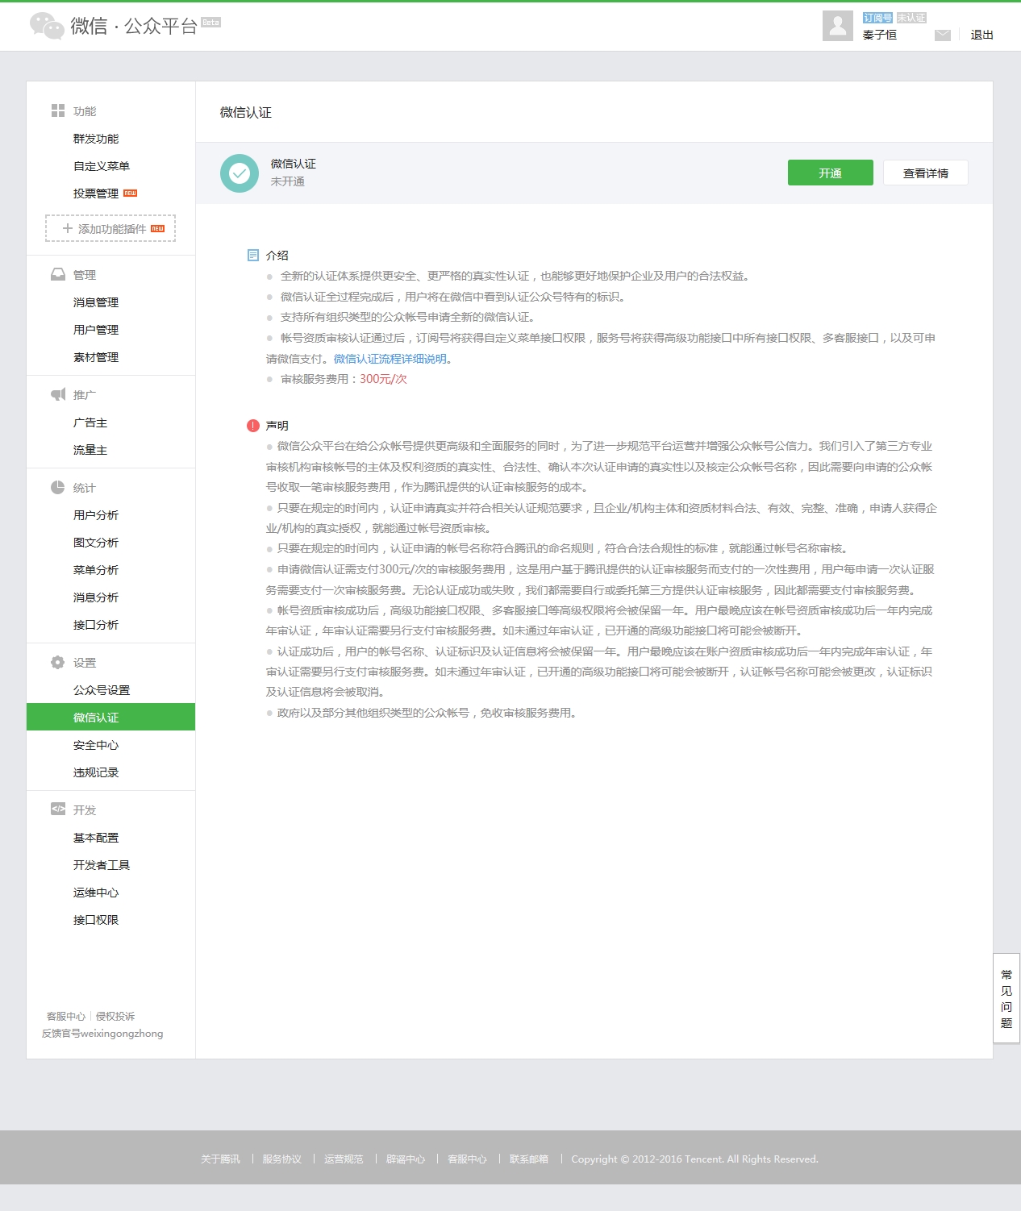Go to 广告主 page
The height and width of the screenshot is (1211, 1021).
(90, 422)
